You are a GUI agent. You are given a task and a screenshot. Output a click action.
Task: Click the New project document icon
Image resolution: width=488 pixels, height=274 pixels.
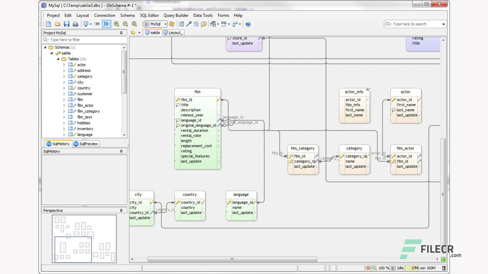pos(48,24)
